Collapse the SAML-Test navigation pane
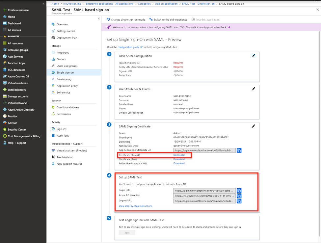321x243 pixels. (98, 19)
